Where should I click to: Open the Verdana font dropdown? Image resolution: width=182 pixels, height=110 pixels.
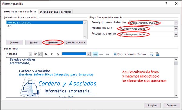tap(30, 54)
